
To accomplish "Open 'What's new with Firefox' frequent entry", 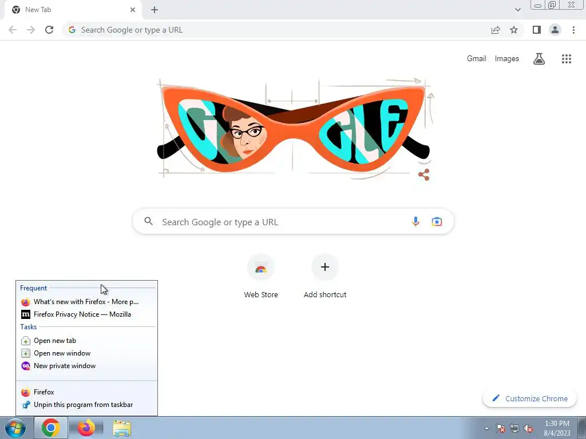I will point(87,302).
